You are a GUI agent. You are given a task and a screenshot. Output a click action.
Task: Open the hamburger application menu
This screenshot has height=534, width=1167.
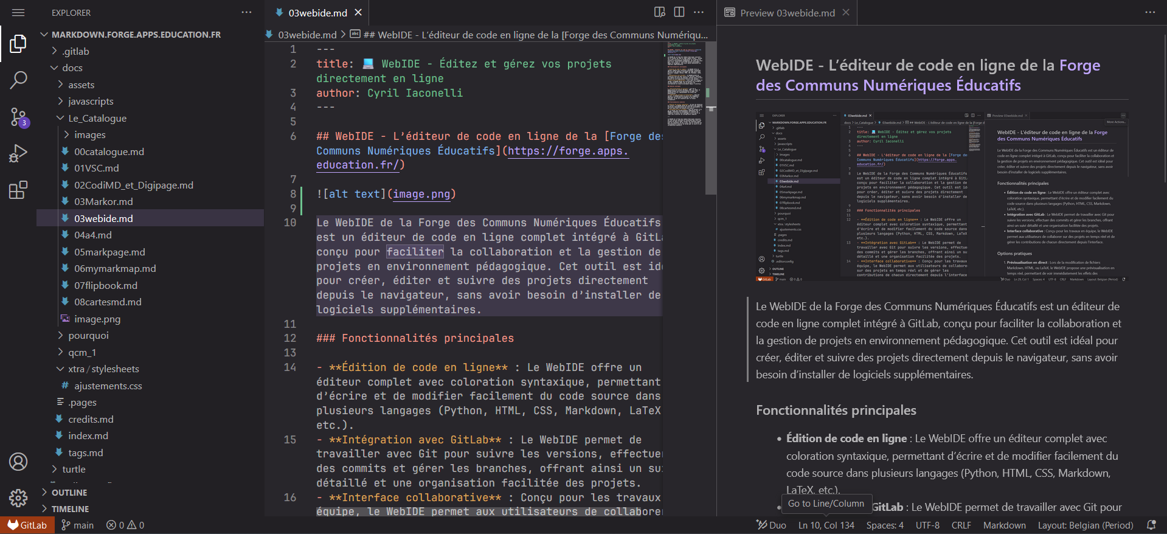[x=18, y=12]
